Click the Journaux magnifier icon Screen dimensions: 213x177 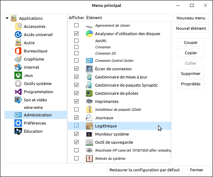pos(89,118)
